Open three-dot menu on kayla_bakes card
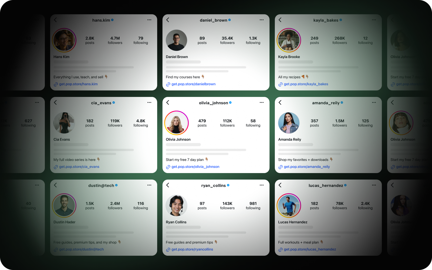 pos(374,20)
